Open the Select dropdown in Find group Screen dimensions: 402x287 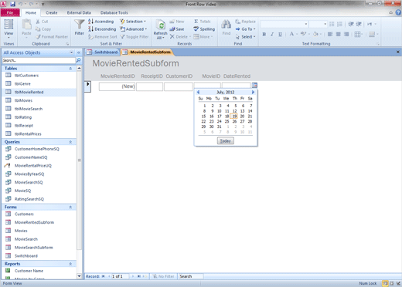[245, 37]
